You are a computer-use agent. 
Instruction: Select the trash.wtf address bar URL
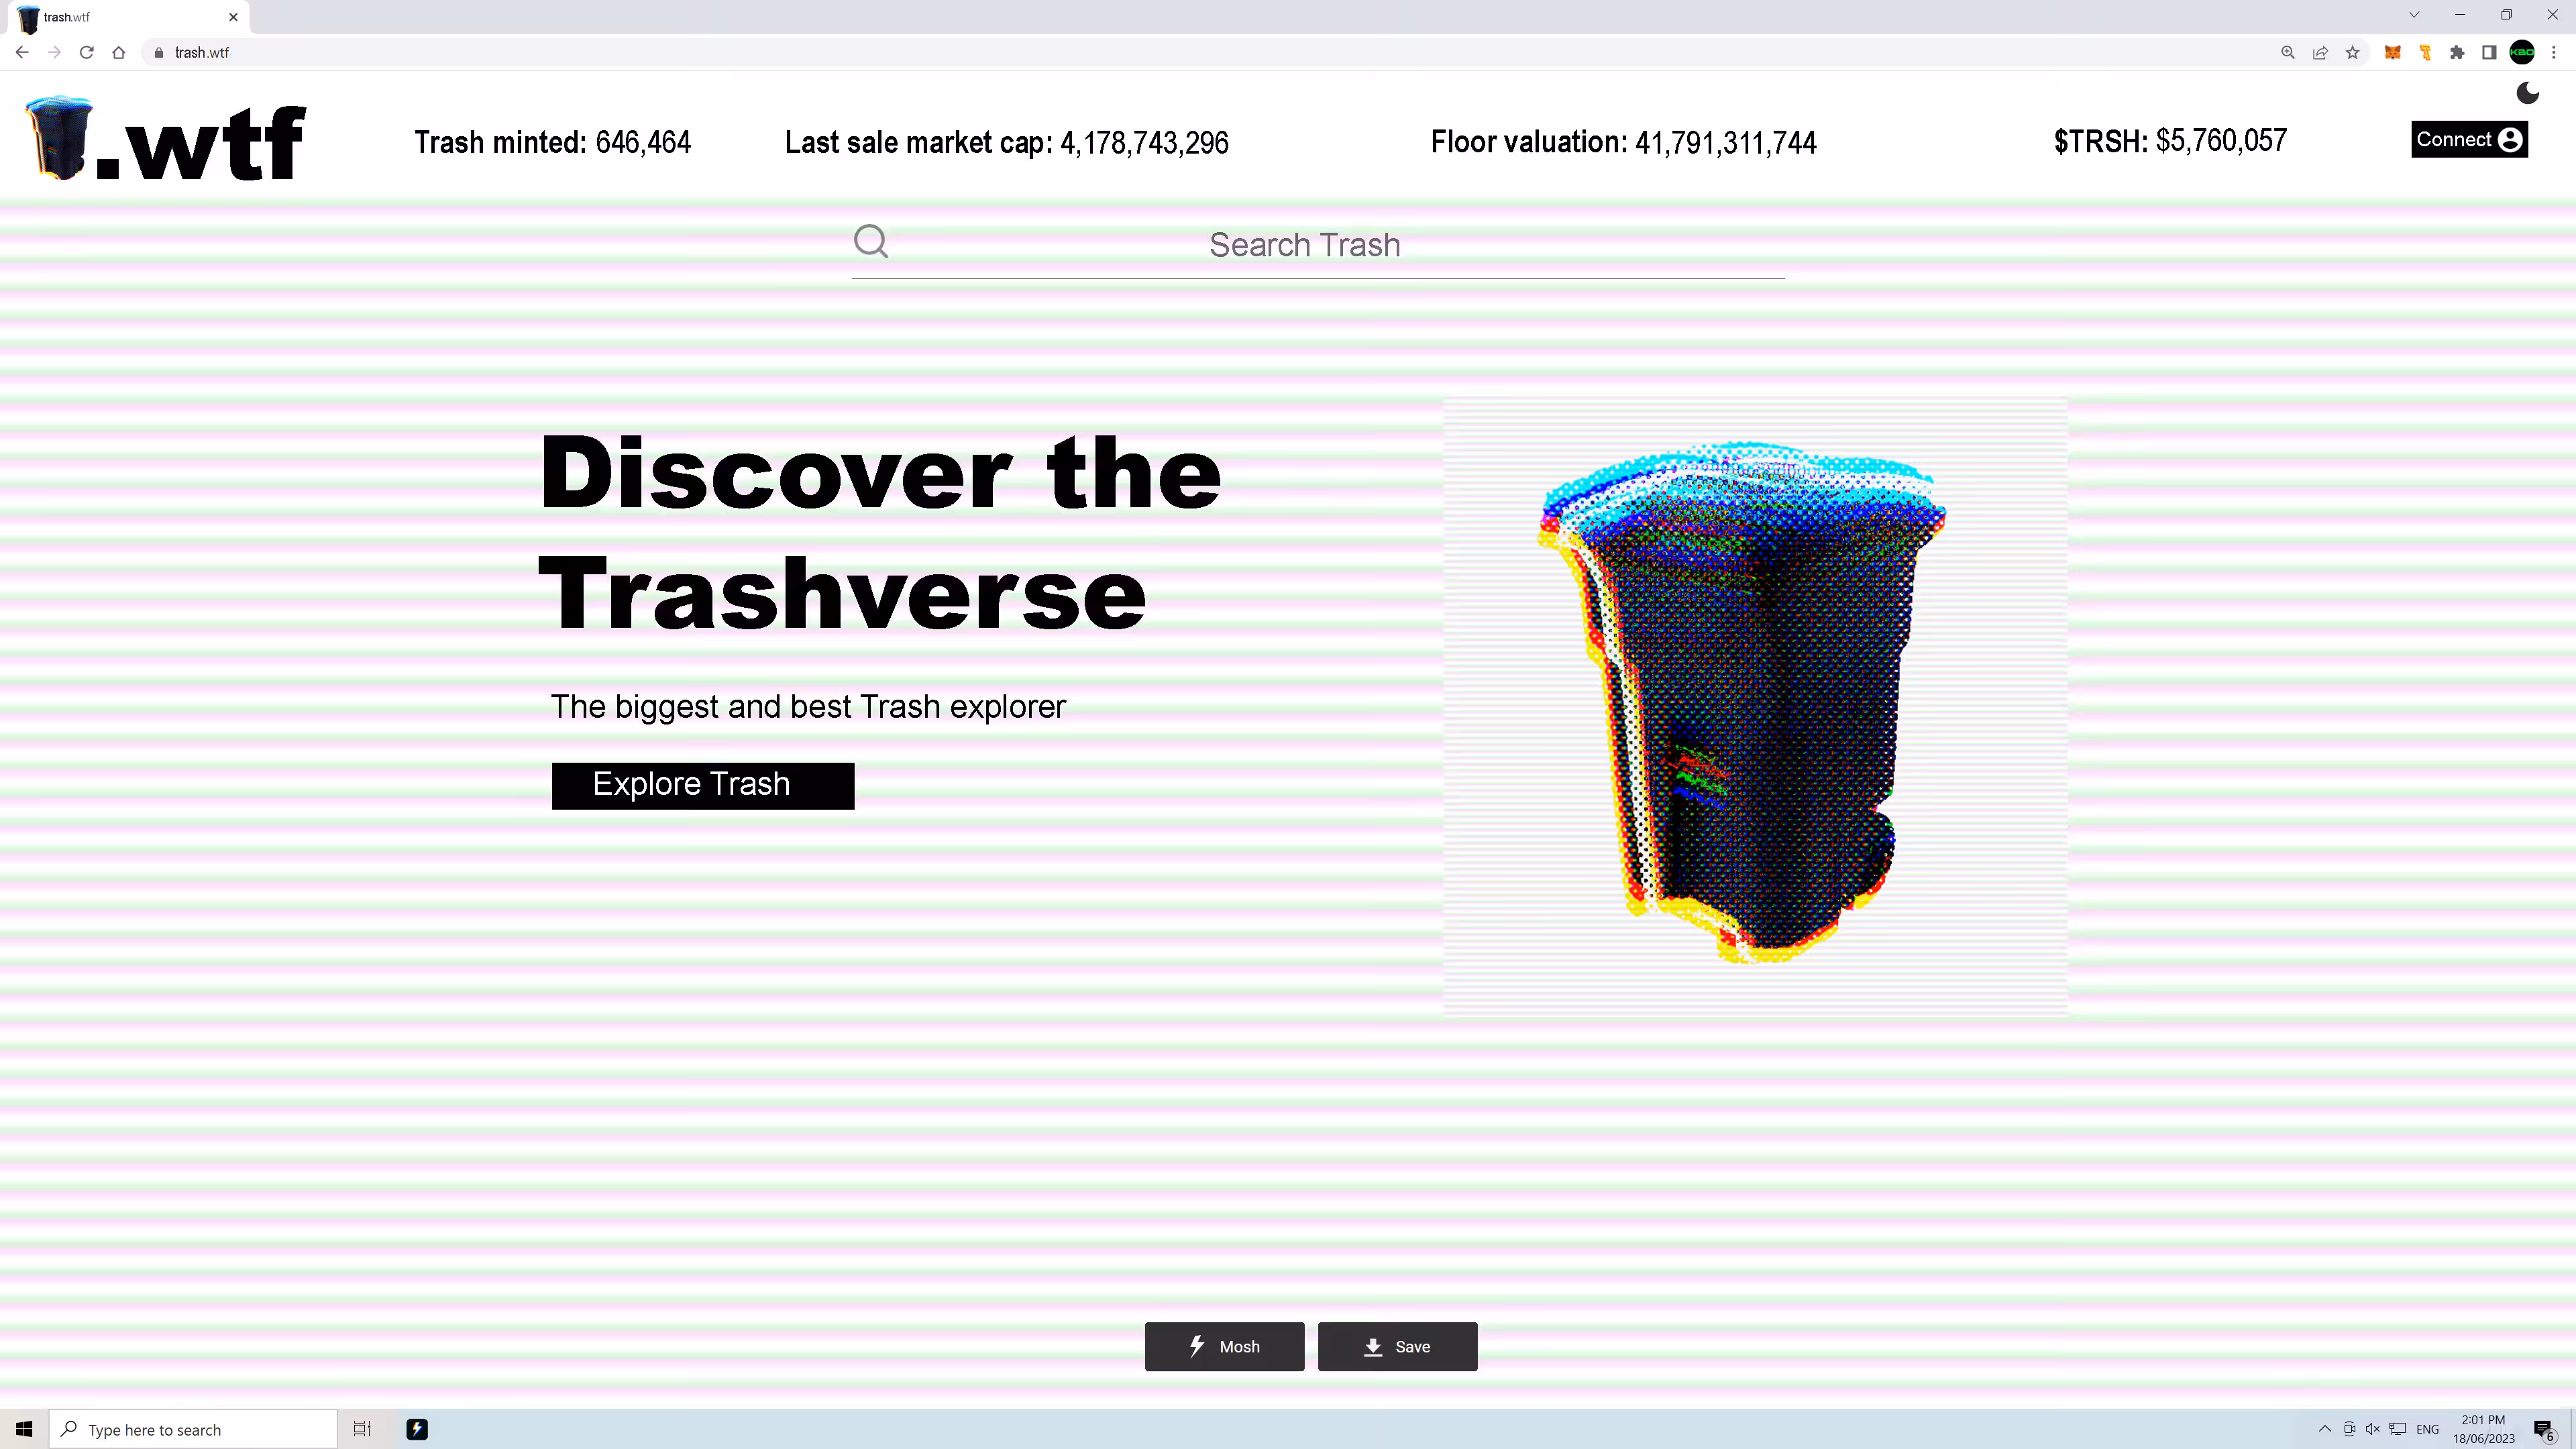coord(202,52)
